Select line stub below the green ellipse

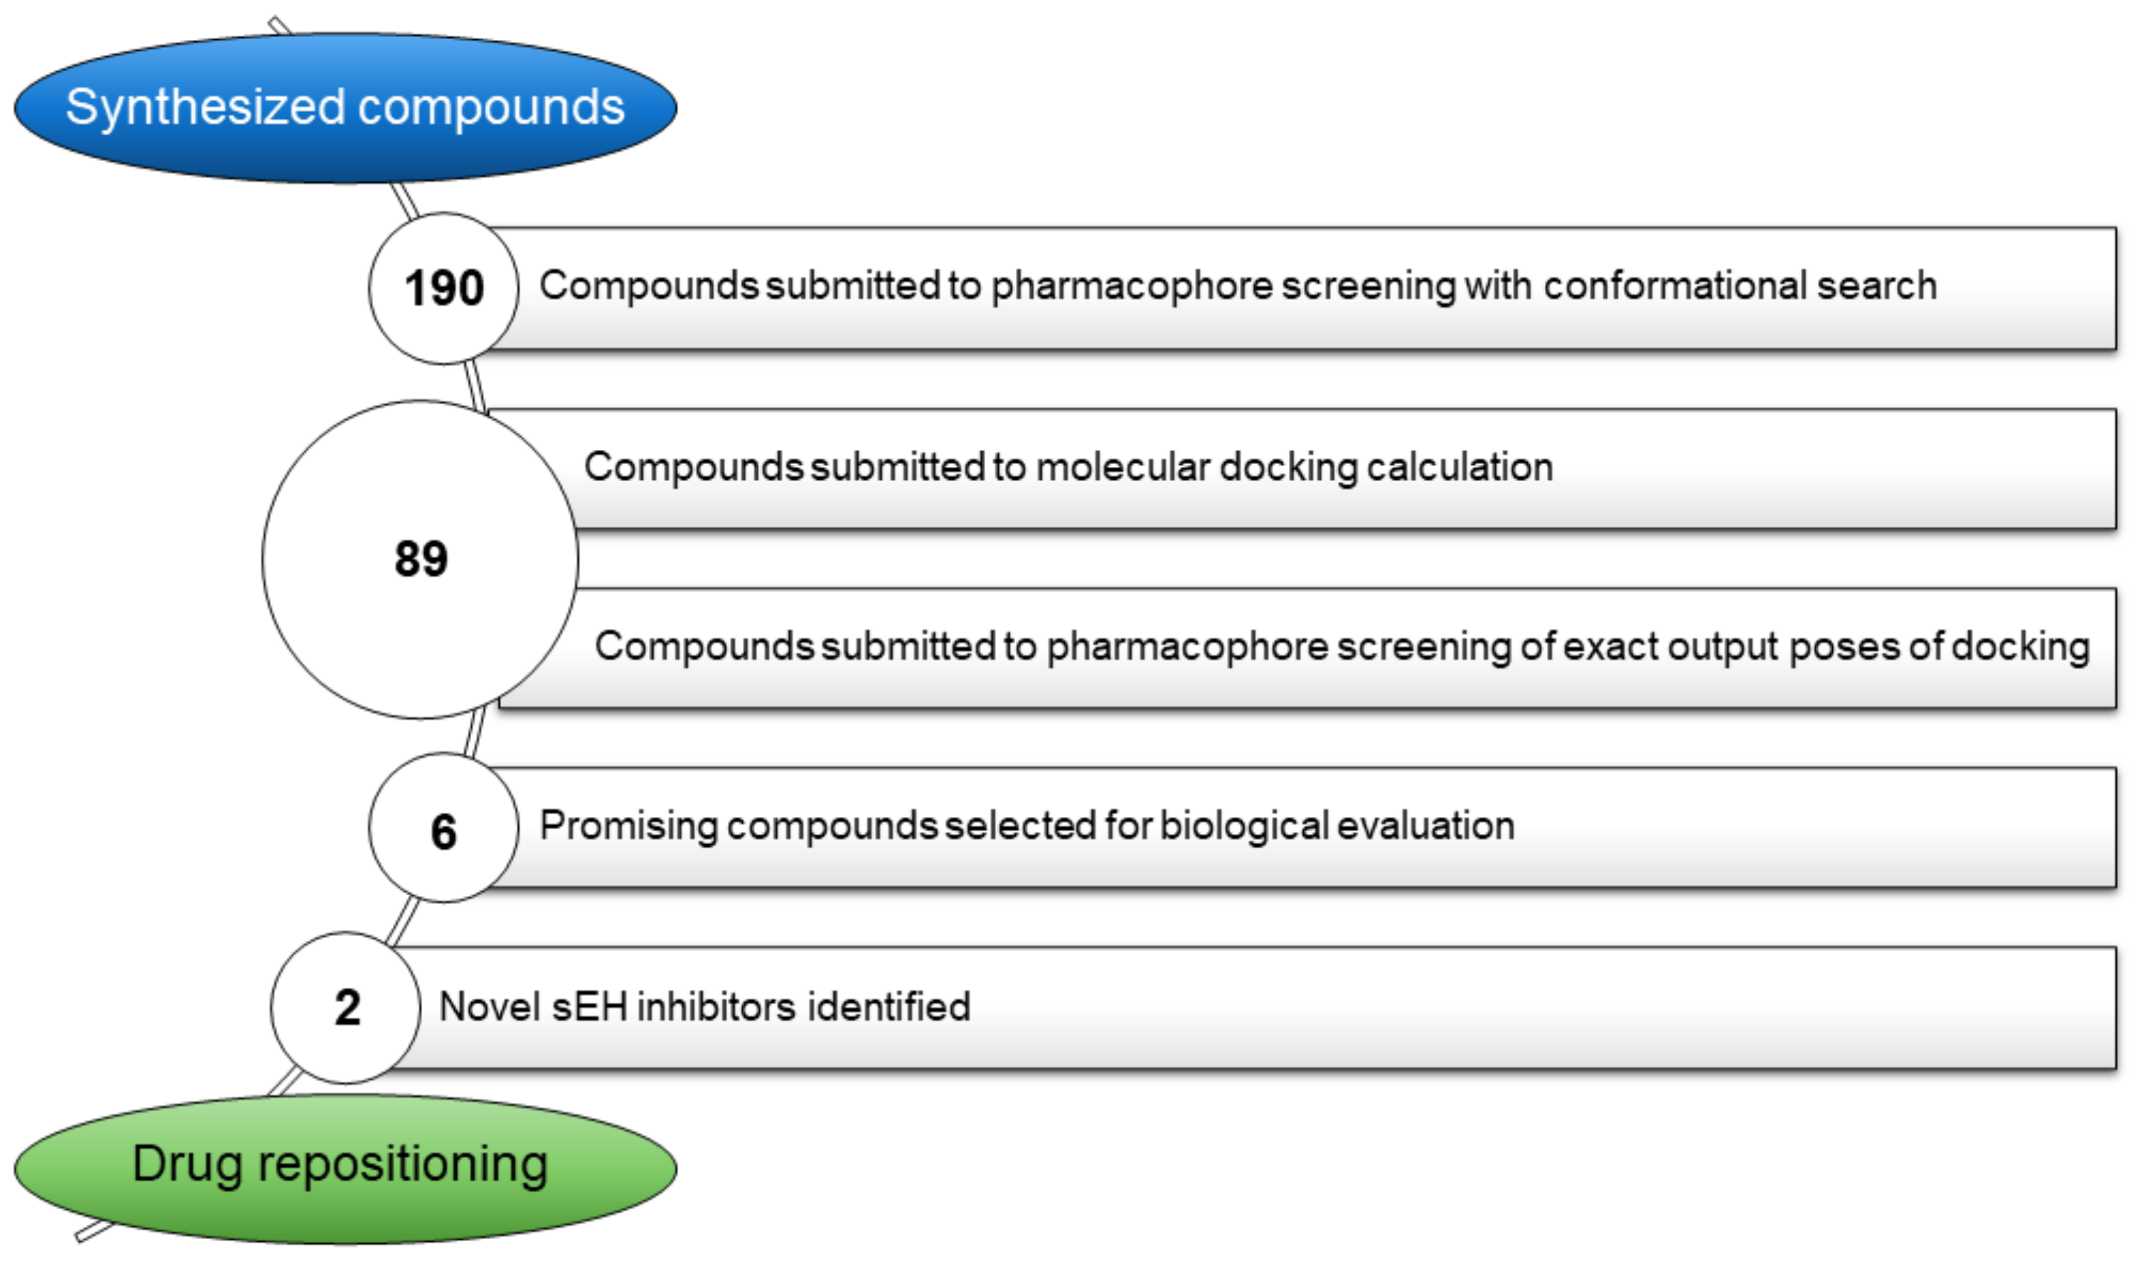tap(92, 1232)
